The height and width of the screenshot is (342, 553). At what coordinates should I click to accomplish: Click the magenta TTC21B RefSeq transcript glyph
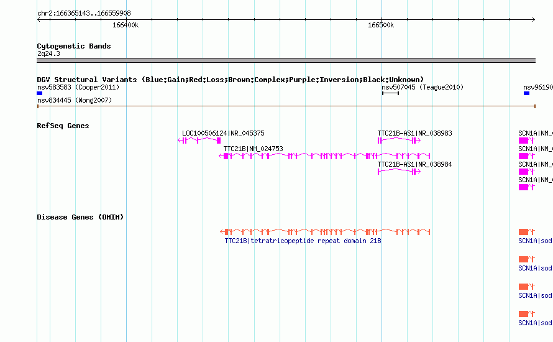point(324,156)
